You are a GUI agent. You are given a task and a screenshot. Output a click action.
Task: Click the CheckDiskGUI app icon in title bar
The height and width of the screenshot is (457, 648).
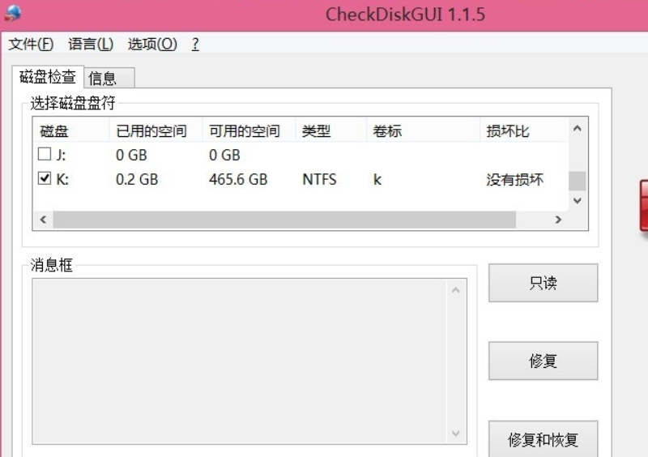(x=13, y=14)
